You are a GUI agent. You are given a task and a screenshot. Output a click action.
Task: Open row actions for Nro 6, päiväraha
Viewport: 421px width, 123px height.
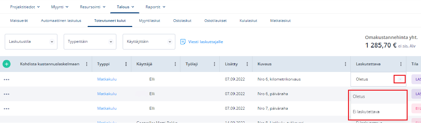[6, 94]
